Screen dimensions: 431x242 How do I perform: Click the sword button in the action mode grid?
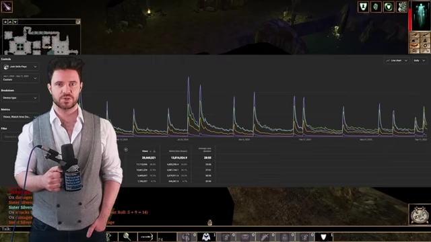[425, 35]
